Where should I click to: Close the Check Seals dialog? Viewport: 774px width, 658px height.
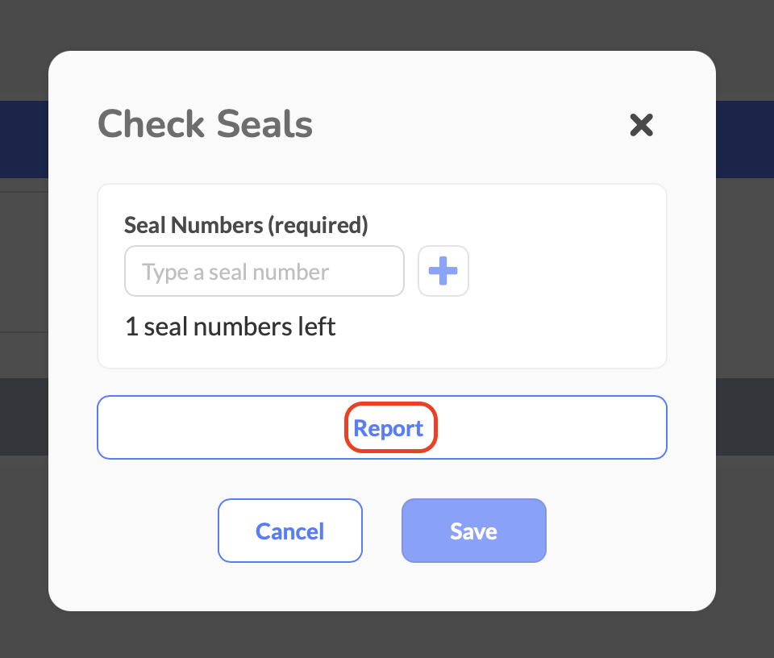pos(641,125)
